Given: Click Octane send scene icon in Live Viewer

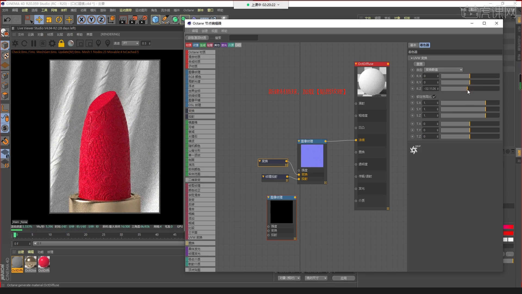Looking at the screenshot, I should pos(15,43).
